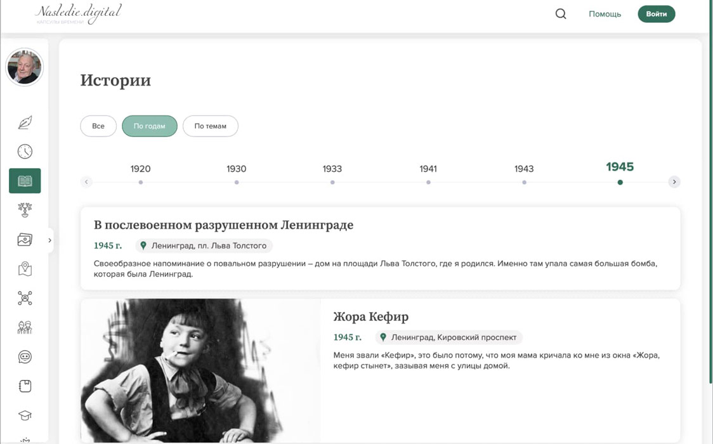Open the graduation cap sidebar icon
This screenshot has height=444, width=713.
[x=25, y=415]
